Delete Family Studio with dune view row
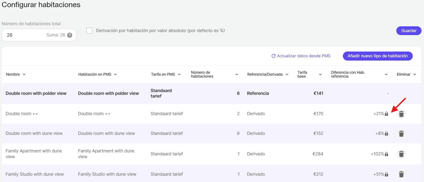Screen dimensions: 424x182 (401, 174)
